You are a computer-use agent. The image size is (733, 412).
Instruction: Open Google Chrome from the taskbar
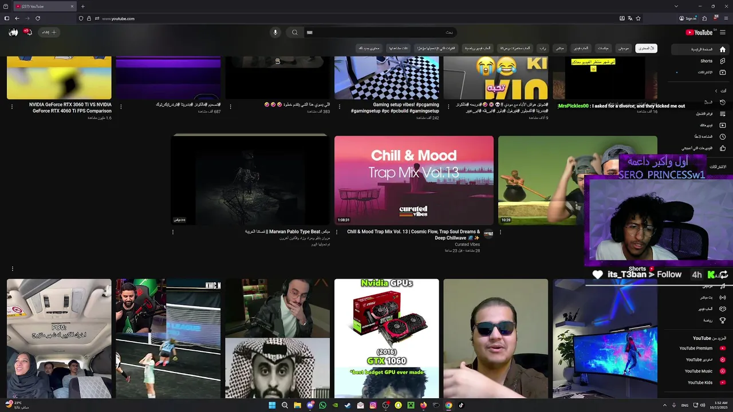tap(448, 405)
